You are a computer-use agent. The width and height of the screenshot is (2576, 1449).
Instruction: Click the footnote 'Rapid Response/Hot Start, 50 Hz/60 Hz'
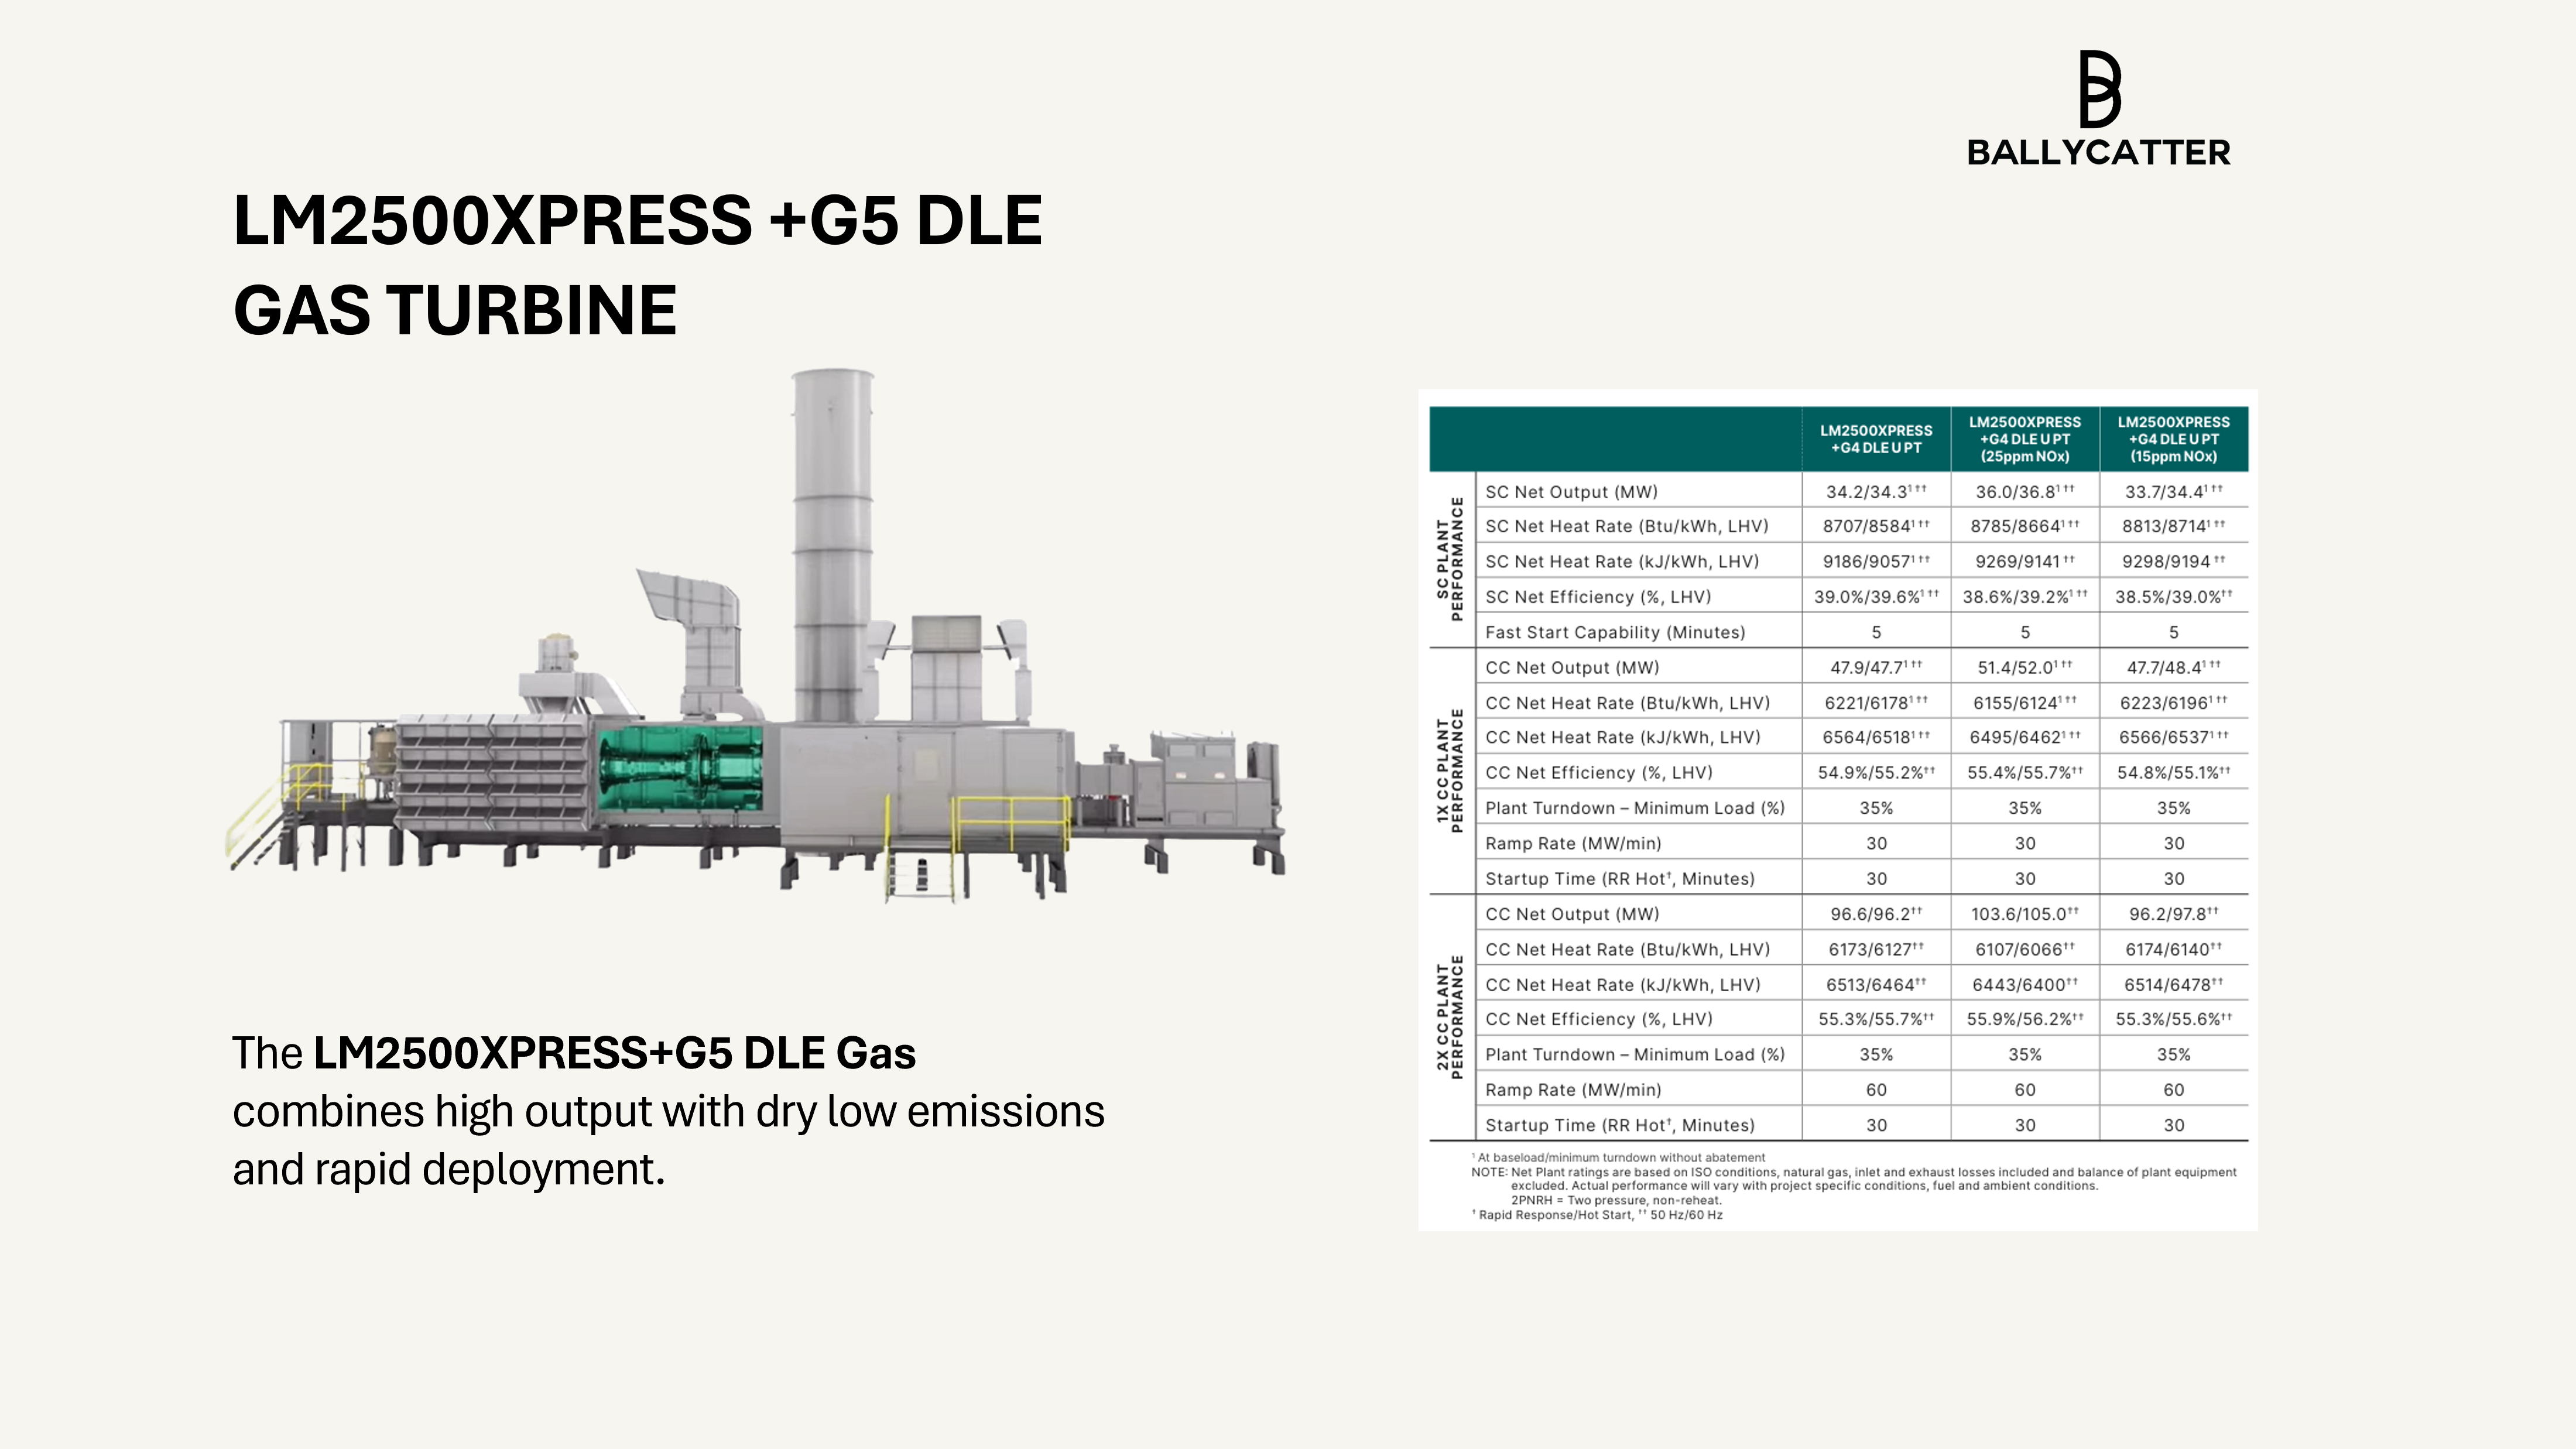[x=1597, y=1215]
